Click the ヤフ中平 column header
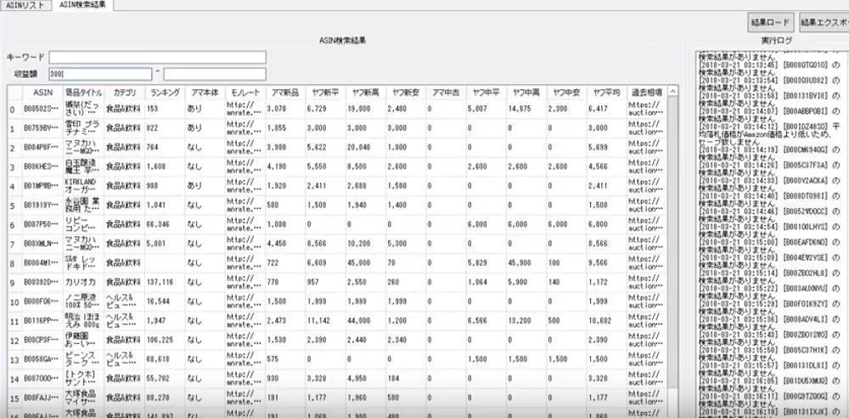The height and width of the screenshot is (418, 849). click(486, 92)
